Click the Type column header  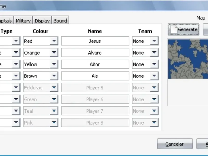click(6, 31)
